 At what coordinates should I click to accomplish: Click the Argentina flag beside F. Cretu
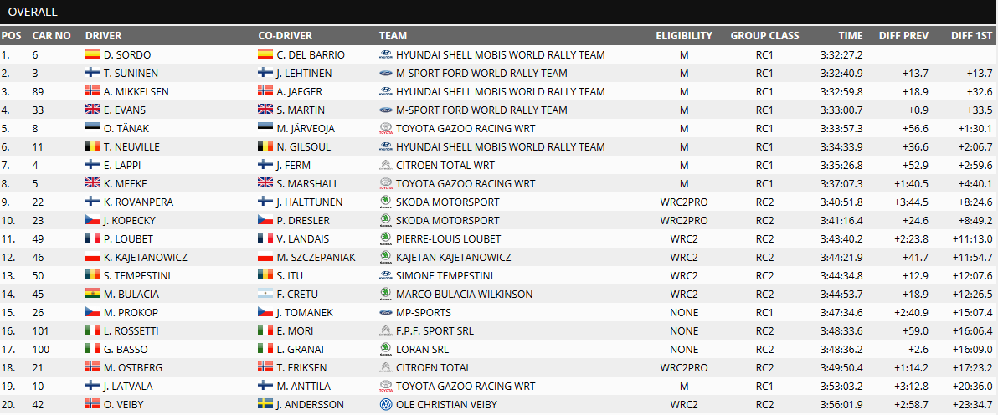(x=265, y=295)
